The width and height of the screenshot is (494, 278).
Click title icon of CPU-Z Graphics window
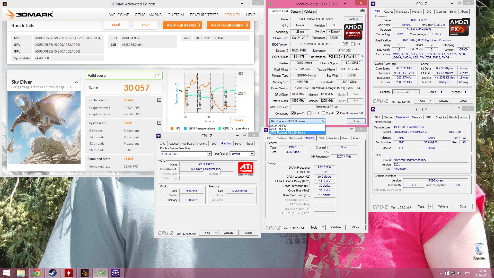tap(158, 136)
